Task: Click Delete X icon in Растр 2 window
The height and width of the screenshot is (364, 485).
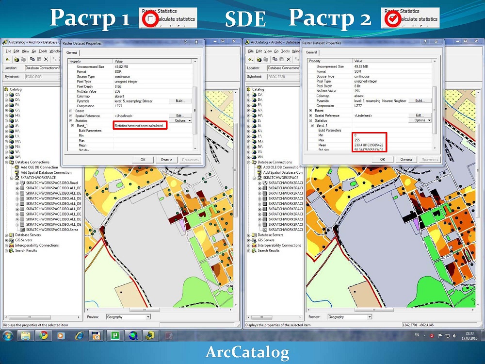Action: [289, 59]
